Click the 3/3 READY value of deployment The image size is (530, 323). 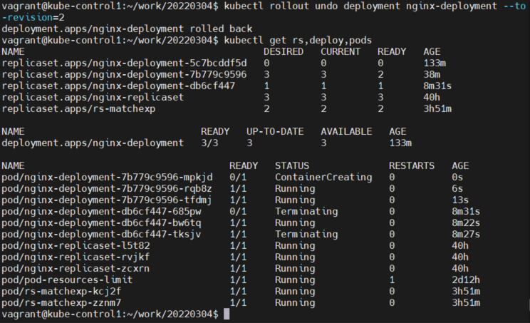pyautogui.click(x=209, y=143)
